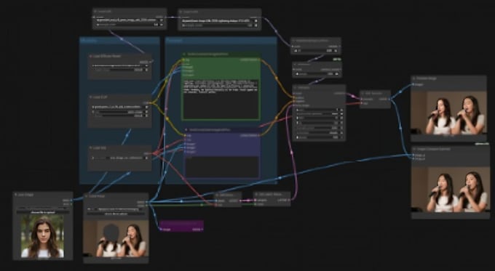
Task: Collapse the Load VAE node
Action: point(90,147)
